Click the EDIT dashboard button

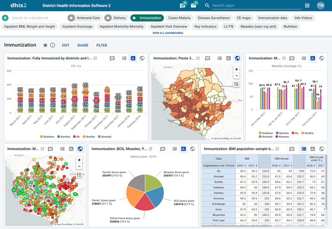[65, 45]
